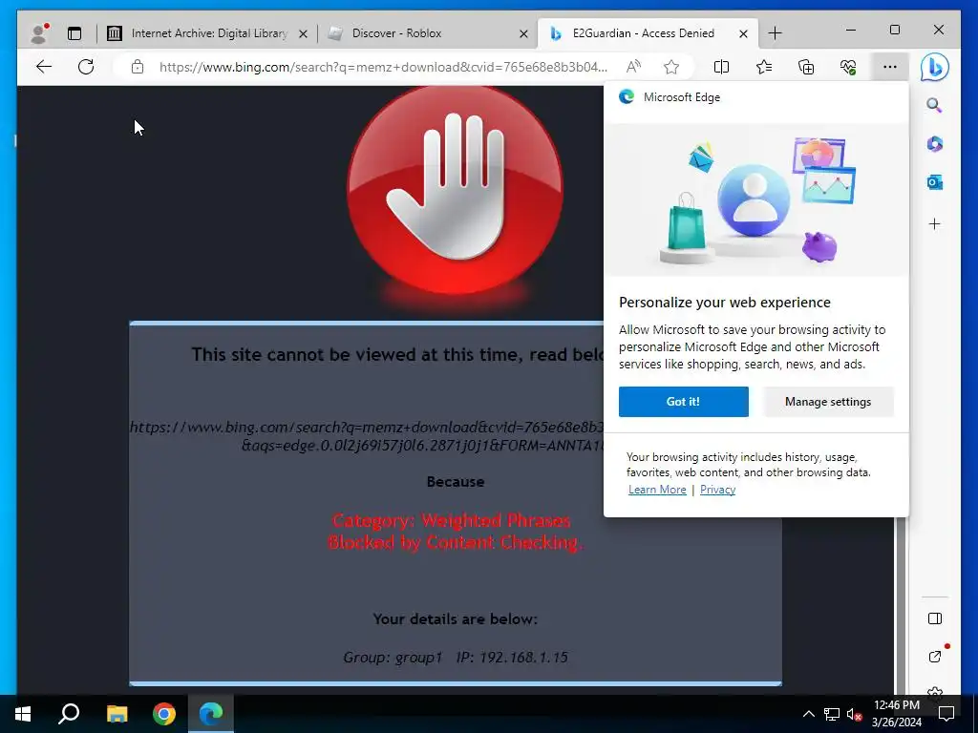Click Manage settings button
The image size is (978, 733).
[828, 402]
